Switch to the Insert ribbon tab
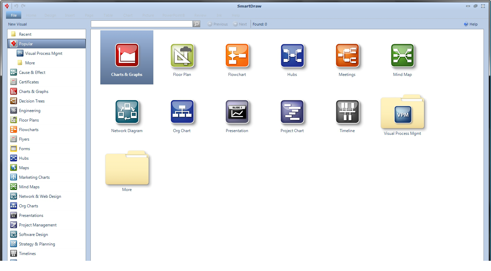 coord(70,15)
